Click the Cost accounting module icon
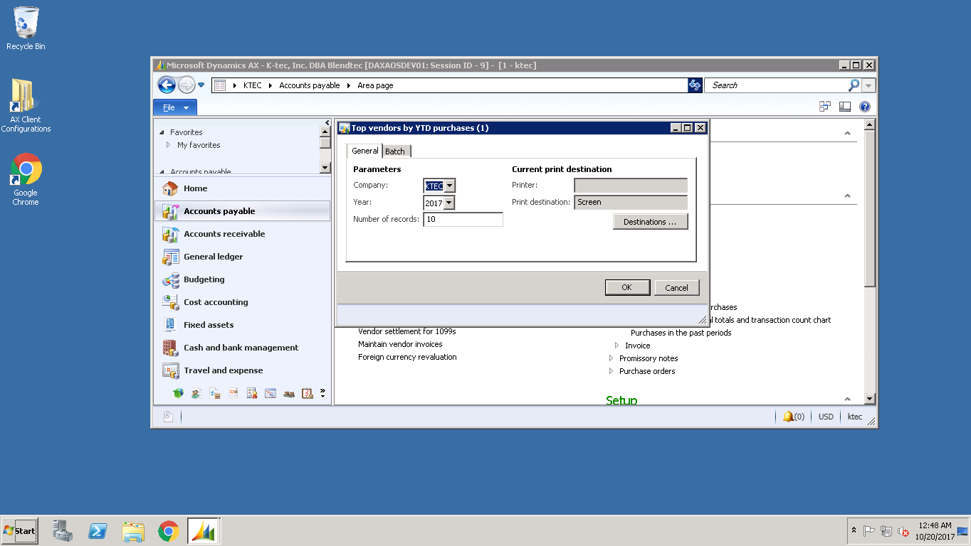 pyautogui.click(x=170, y=302)
